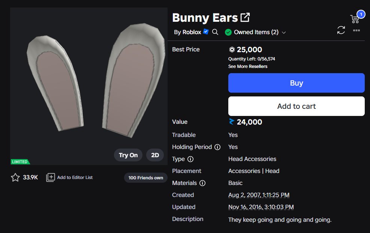Open See More Resellers link
The height and width of the screenshot is (233, 370).
point(248,66)
